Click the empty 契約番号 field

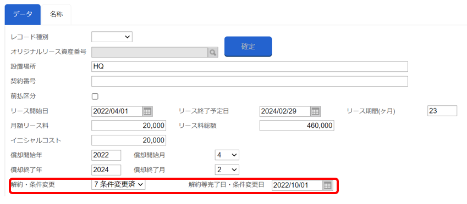pyautogui.click(x=250, y=81)
